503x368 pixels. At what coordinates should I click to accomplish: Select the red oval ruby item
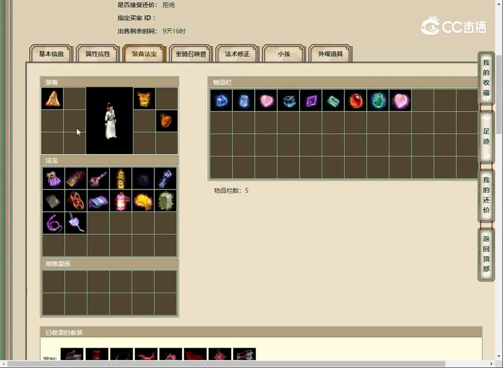point(355,101)
